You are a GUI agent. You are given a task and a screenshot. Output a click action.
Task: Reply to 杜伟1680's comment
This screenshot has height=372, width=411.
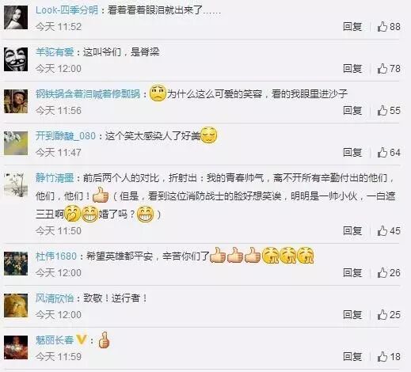[352, 272]
